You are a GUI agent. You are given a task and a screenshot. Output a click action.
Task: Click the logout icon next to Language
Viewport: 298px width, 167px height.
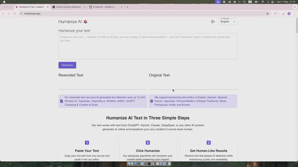click(213, 21)
